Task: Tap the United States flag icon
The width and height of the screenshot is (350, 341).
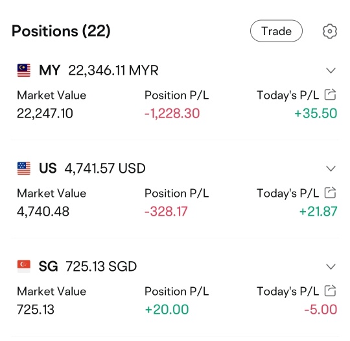Action: pyautogui.click(x=24, y=168)
